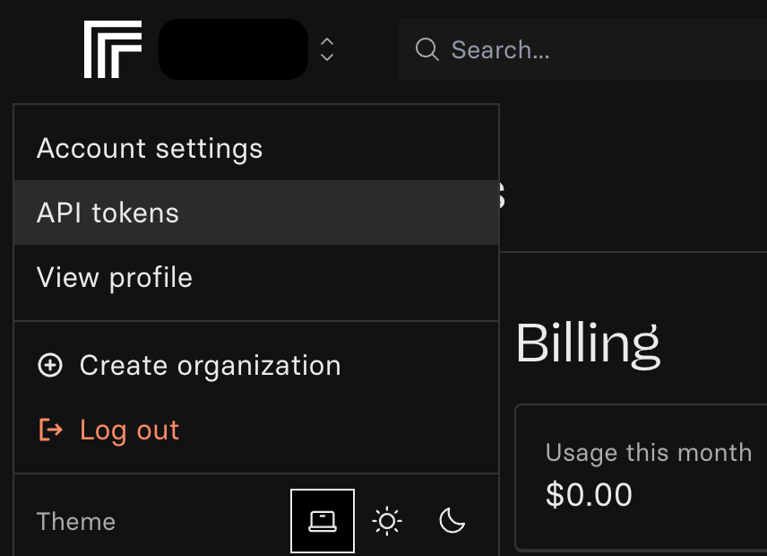
Task: Enable dark theme with moon icon
Action: click(x=452, y=521)
